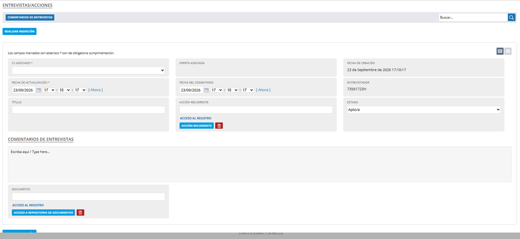Viewport: 520px width, 239px height.
Task: Focus the Buscar search field
Action: (473, 17)
